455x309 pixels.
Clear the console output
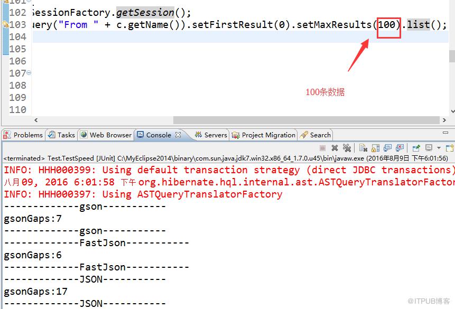pyautogui.click(x=363, y=148)
